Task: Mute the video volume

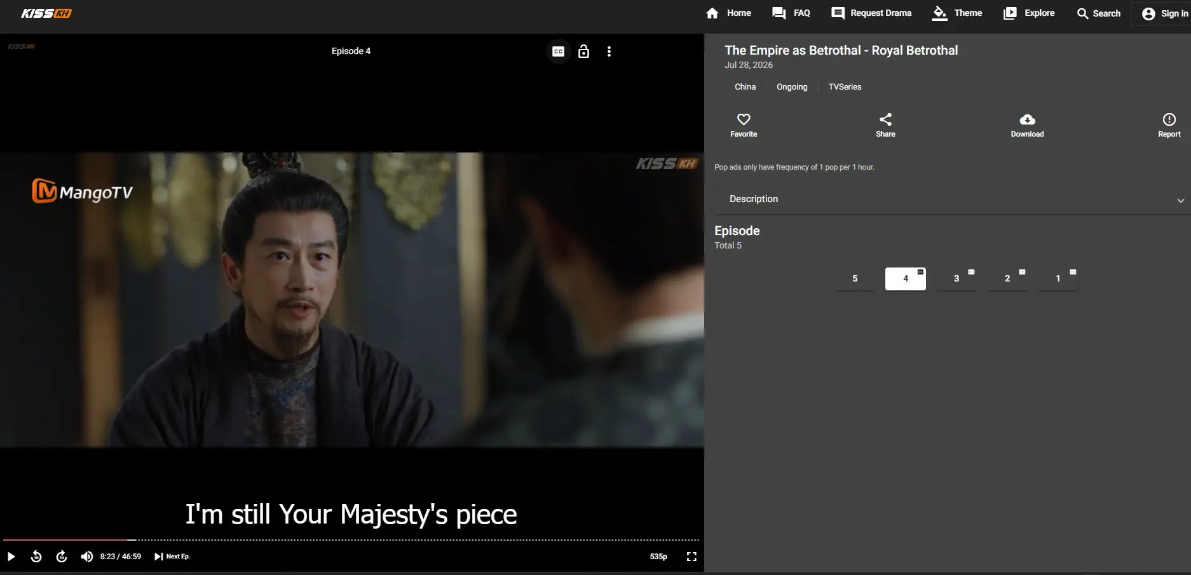Action: (87, 557)
